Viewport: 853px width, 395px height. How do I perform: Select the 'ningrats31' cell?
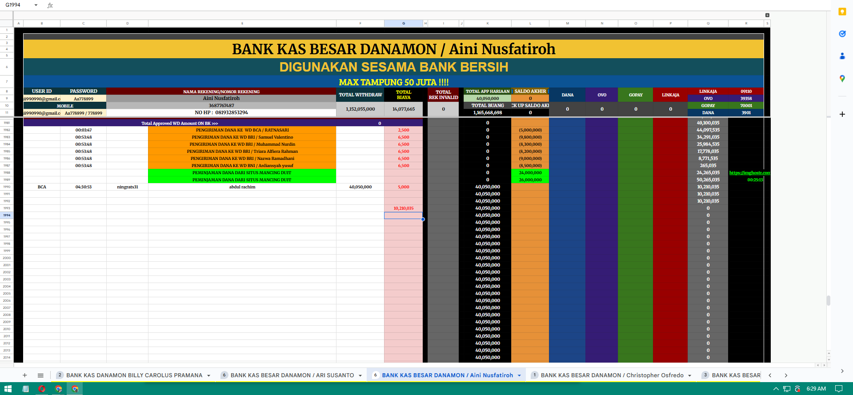coord(128,187)
